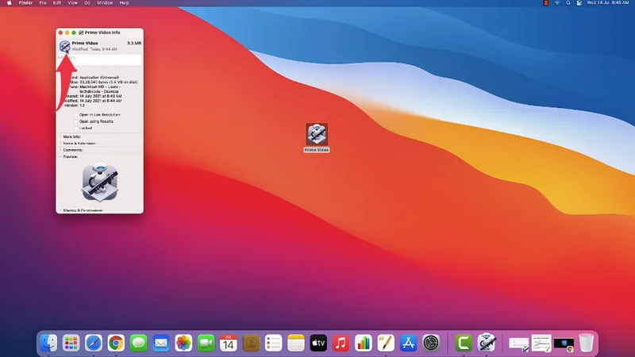Expand the More Info section
Screen dimensions: 635x357
(x=60, y=136)
